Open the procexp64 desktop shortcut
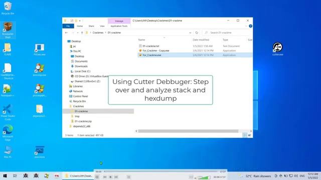The width and height of the screenshot is (321, 180). (x=40, y=90)
